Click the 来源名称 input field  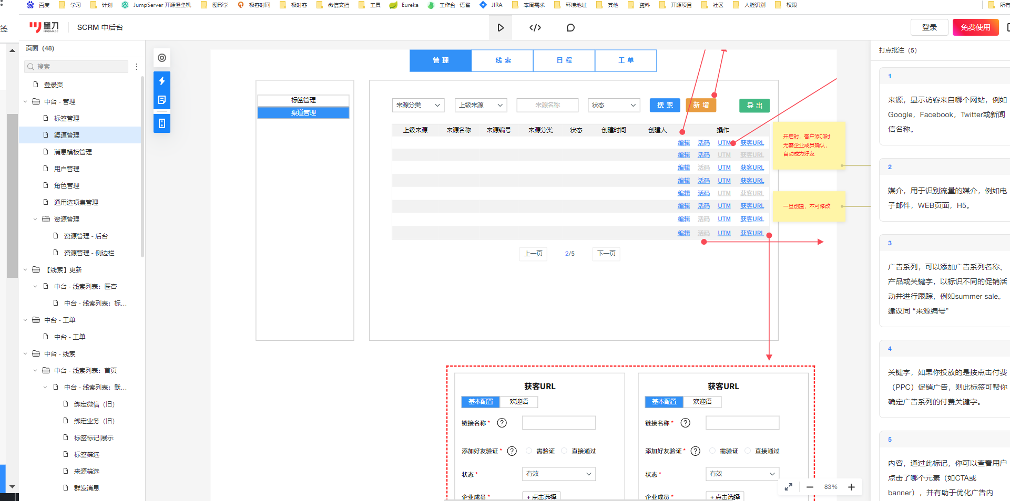(x=547, y=105)
